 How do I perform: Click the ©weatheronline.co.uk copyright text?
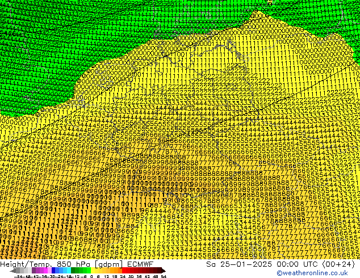pyautogui.click(x=312, y=273)
